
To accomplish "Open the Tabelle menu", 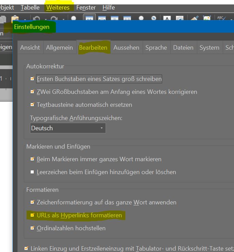I will pos(30,7).
